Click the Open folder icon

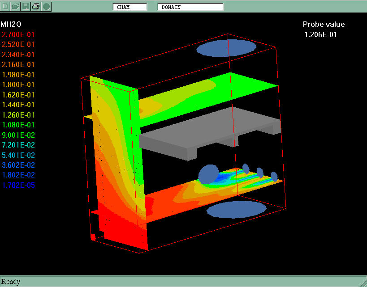pyautogui.click(x=16, y=6)
